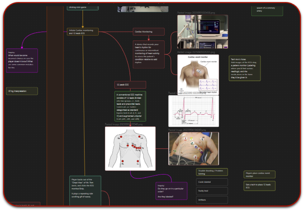Click the Cardiac Monitoring node

(x=149, y=32)
